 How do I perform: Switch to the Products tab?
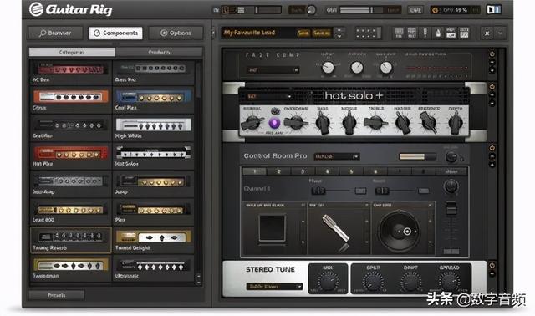tap(159, 52)
